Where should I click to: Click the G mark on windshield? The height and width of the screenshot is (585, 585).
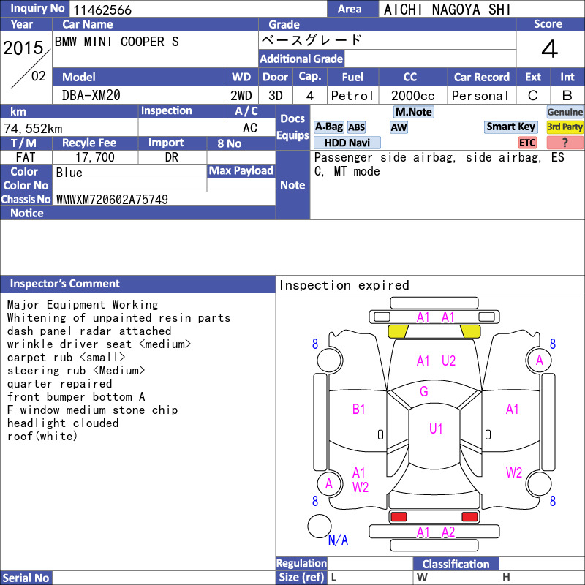(x=424, y=391)
